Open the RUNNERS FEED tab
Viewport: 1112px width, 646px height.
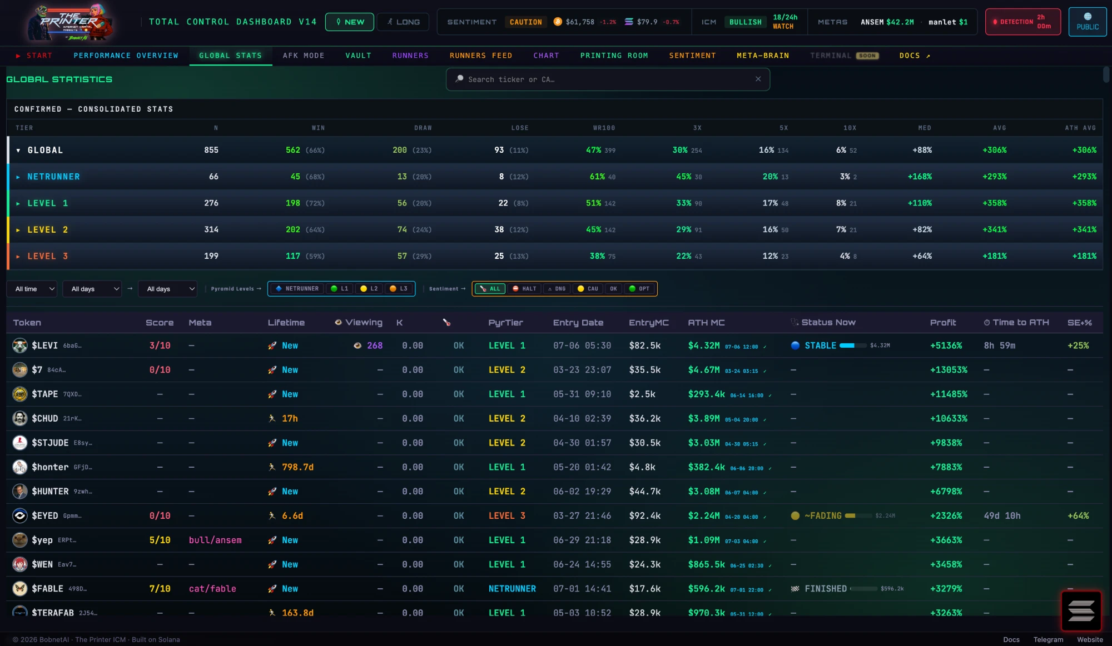pyautogui.click(x=481, y=56)
